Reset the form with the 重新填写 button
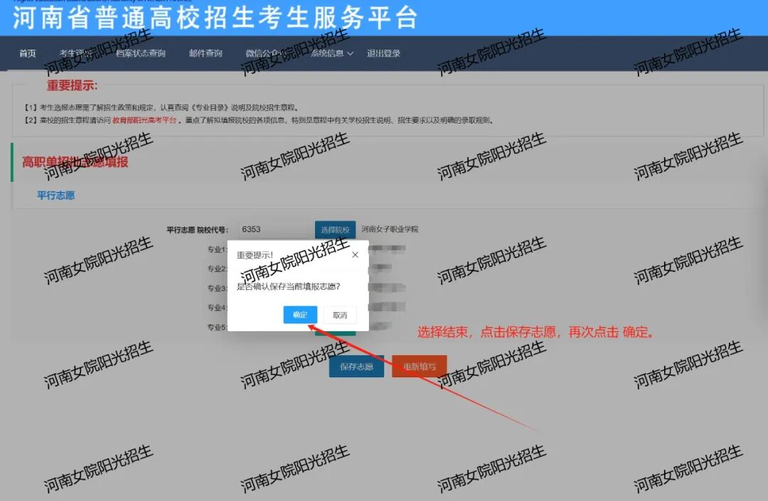Viewport: 768px width, 501px height. pos(420,367)
